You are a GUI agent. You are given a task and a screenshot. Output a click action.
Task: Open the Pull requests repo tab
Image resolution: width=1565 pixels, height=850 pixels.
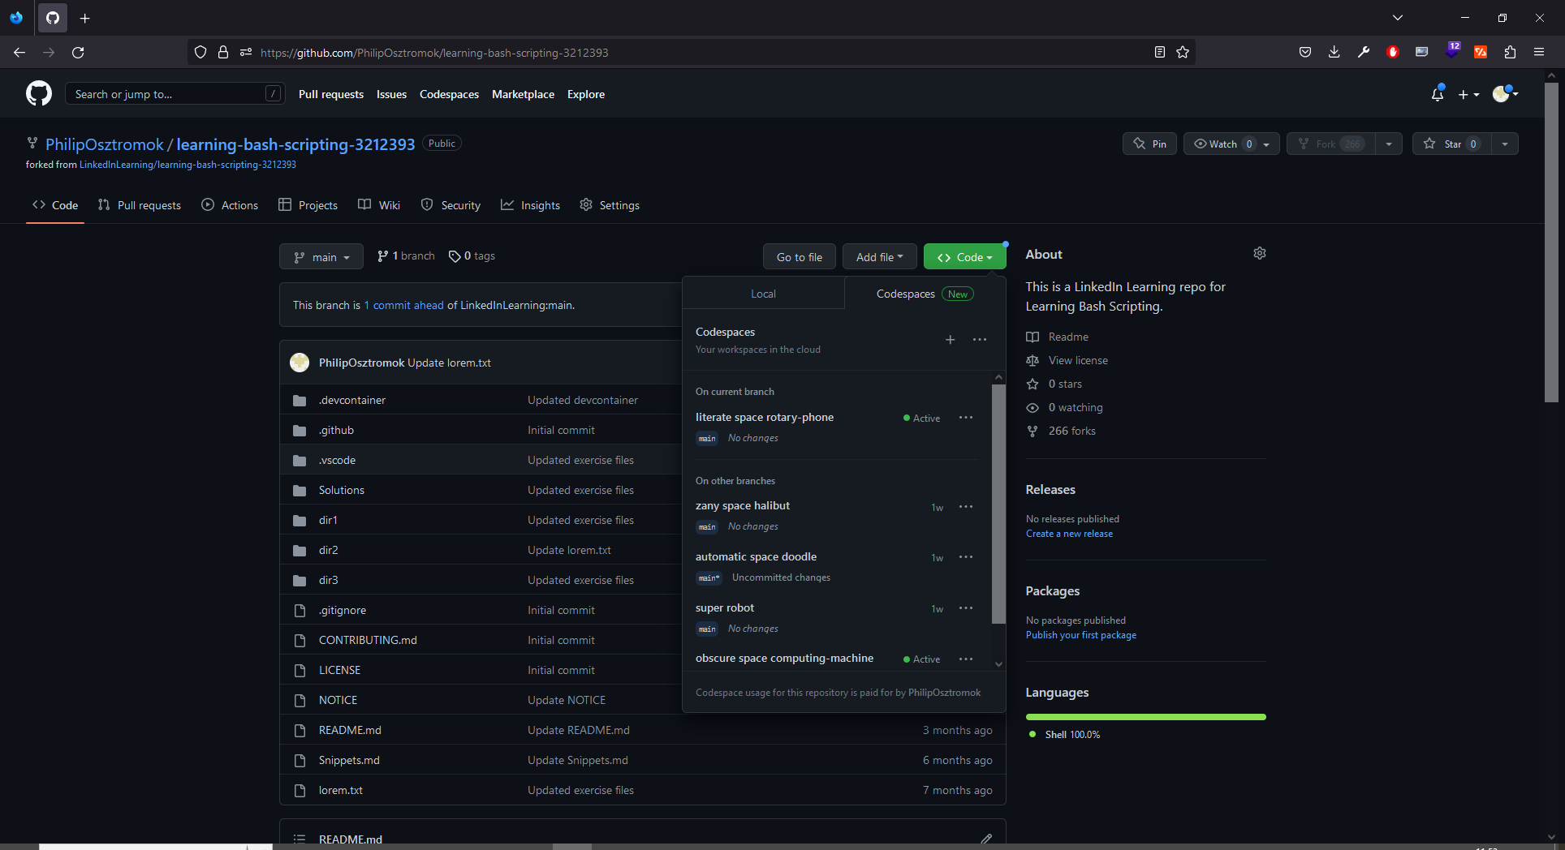point(140,205)
